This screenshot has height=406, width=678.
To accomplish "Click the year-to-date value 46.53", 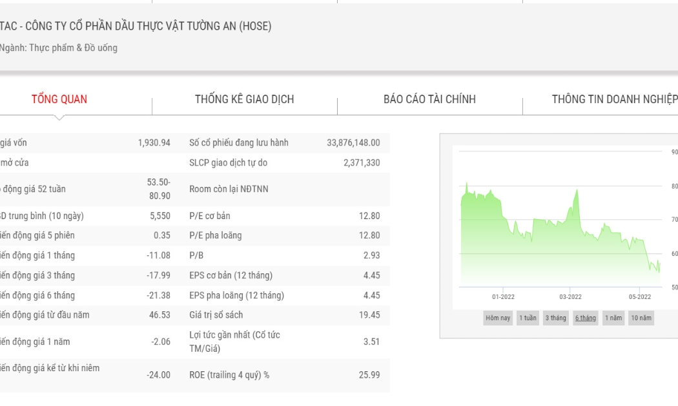I will 159,315.
